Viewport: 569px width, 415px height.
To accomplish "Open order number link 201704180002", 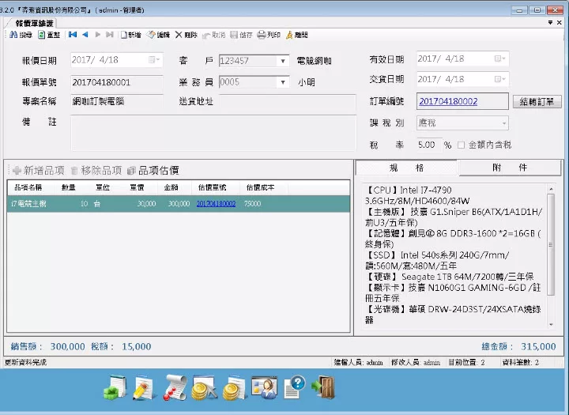I will (x=447, y=102).
